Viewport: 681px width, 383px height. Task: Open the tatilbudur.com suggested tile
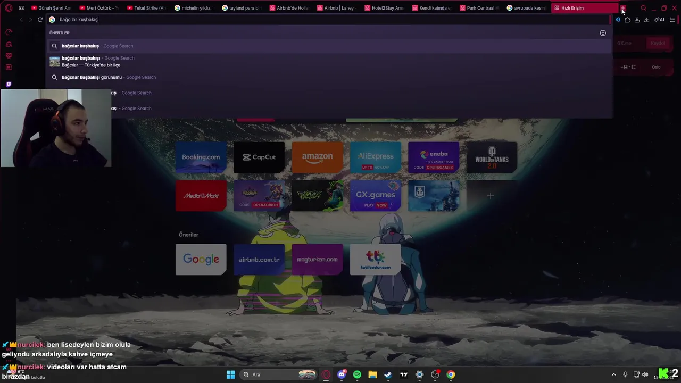pos(376,260)
